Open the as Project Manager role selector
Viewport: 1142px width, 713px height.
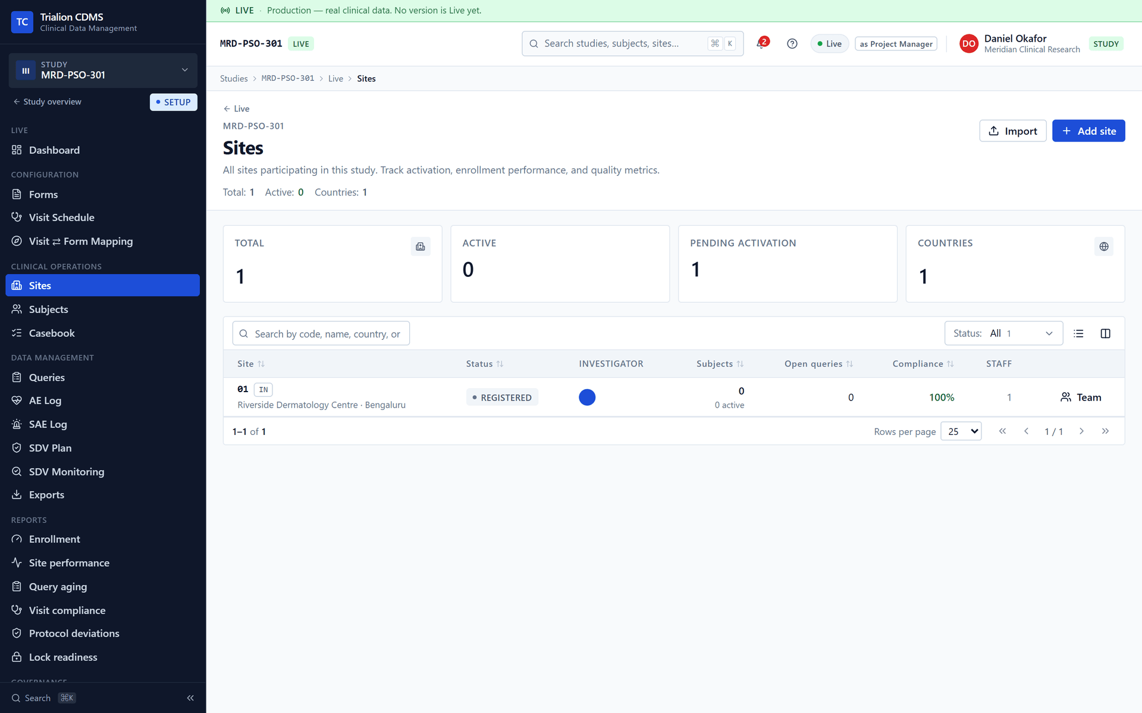[x=896, y=44]
